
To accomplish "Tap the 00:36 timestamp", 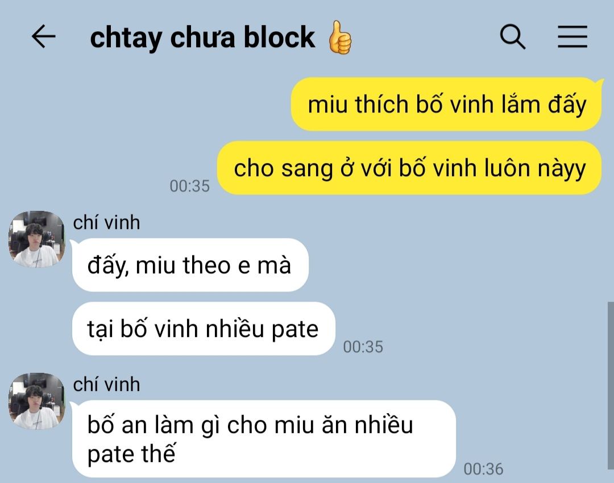I will tap(484, 469).
